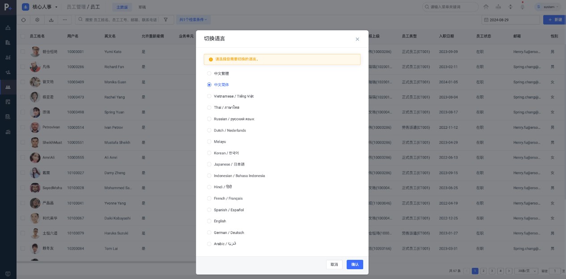Expand the 共1个检索条件 filter dropdown

193,20
